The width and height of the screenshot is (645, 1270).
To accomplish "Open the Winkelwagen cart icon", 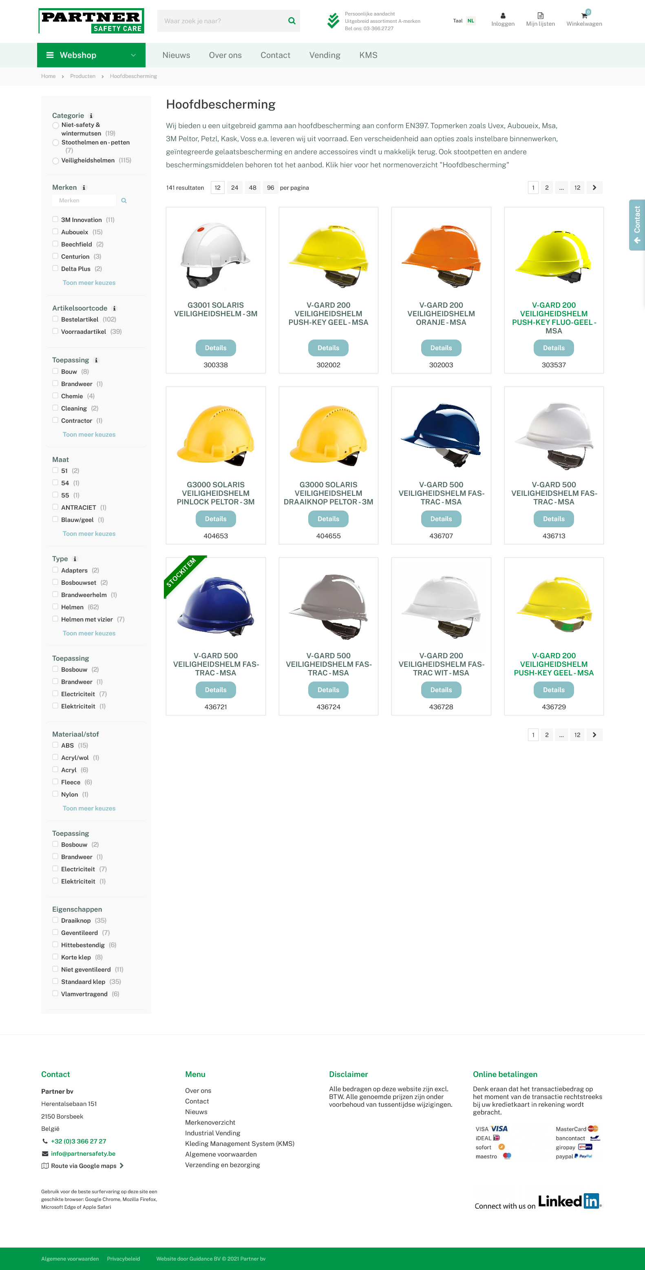I will click(584, 15).
